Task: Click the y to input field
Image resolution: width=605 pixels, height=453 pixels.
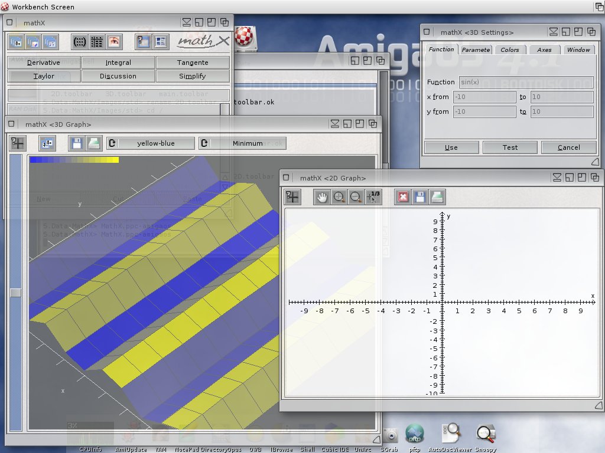Action: 562,111
